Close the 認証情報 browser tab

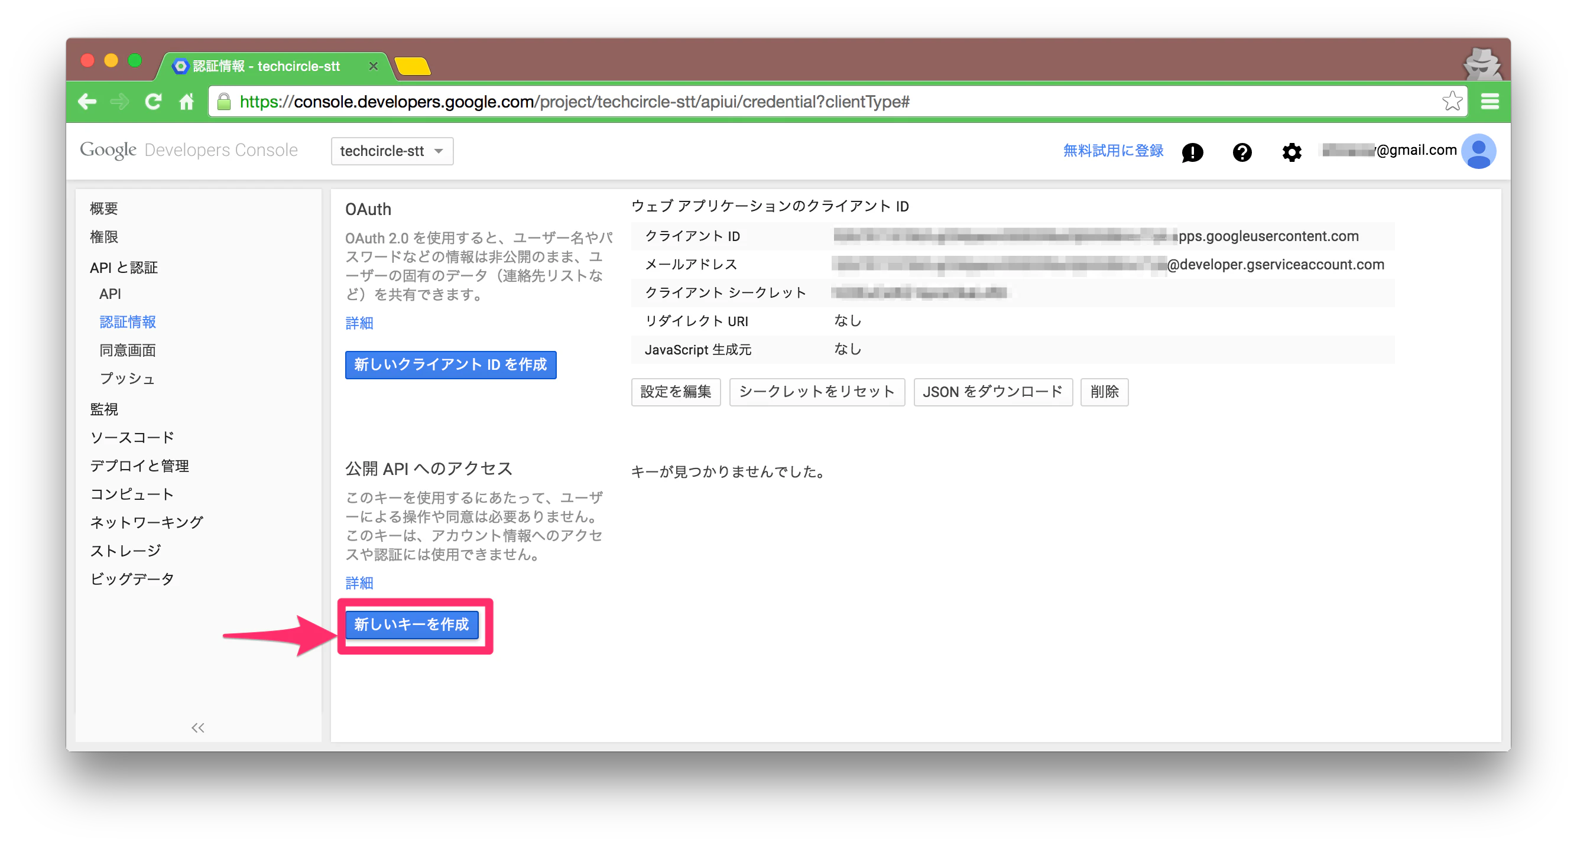373,66
